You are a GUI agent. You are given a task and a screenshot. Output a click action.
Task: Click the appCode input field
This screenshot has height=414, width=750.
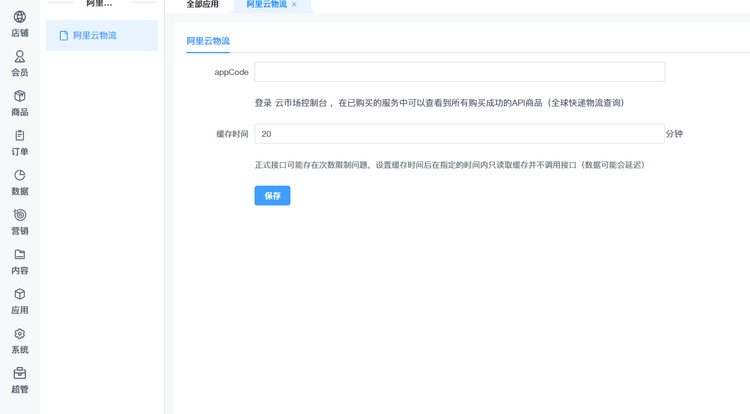tap(460, 72)
